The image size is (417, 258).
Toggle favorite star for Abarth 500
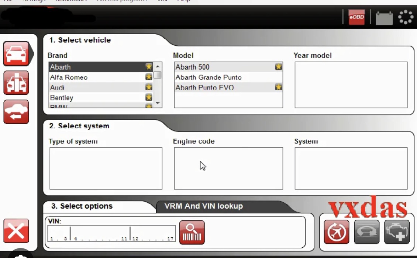[279, 67]
